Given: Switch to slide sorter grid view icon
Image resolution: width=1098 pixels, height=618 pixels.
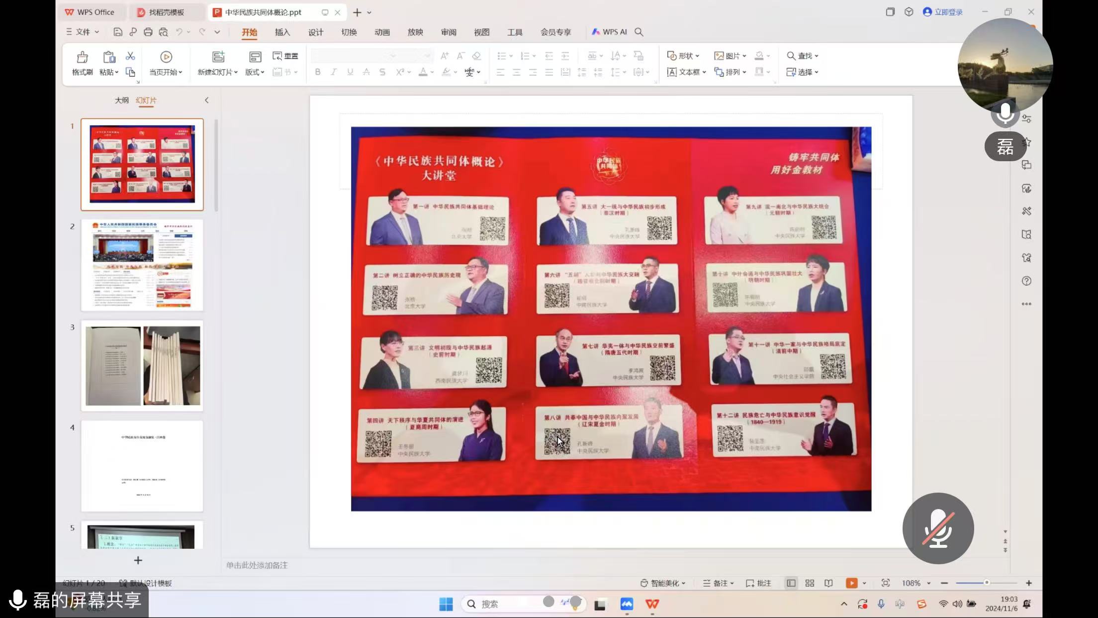Looking at the screenshot, I should coord(810,583).
